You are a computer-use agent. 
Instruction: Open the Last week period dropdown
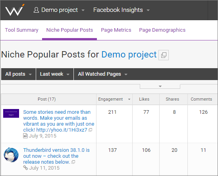pyautogui.click(x=55, y=74)
